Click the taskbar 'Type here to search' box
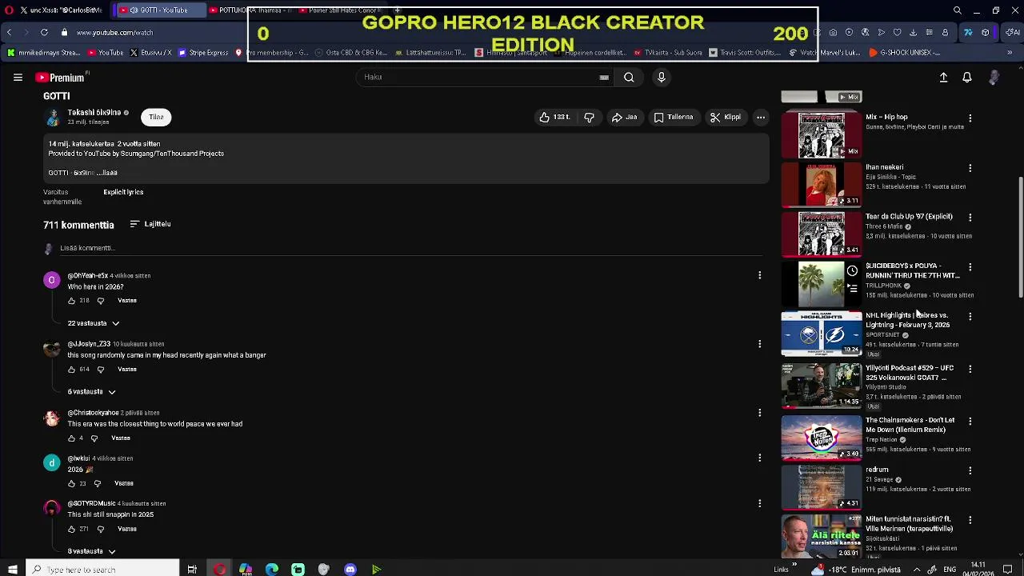Image resolution: width=1024 pixels, height=576 pixels. coord(102,570)
